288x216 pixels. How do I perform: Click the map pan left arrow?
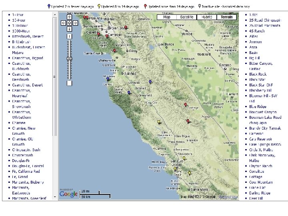[63, 23]
